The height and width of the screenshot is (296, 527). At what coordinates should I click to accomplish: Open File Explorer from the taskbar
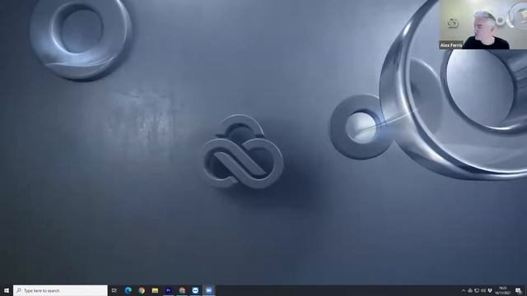tap(155, 290)
